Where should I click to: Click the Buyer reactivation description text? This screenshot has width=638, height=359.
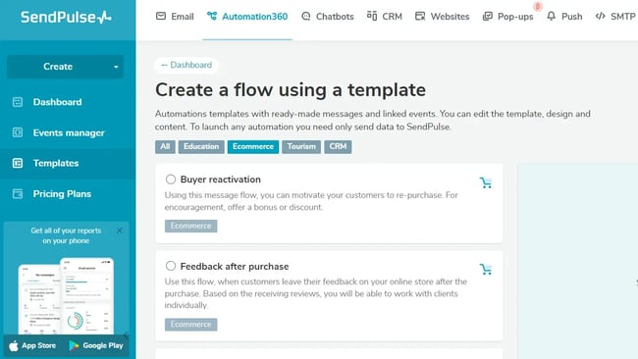(311, 201)
